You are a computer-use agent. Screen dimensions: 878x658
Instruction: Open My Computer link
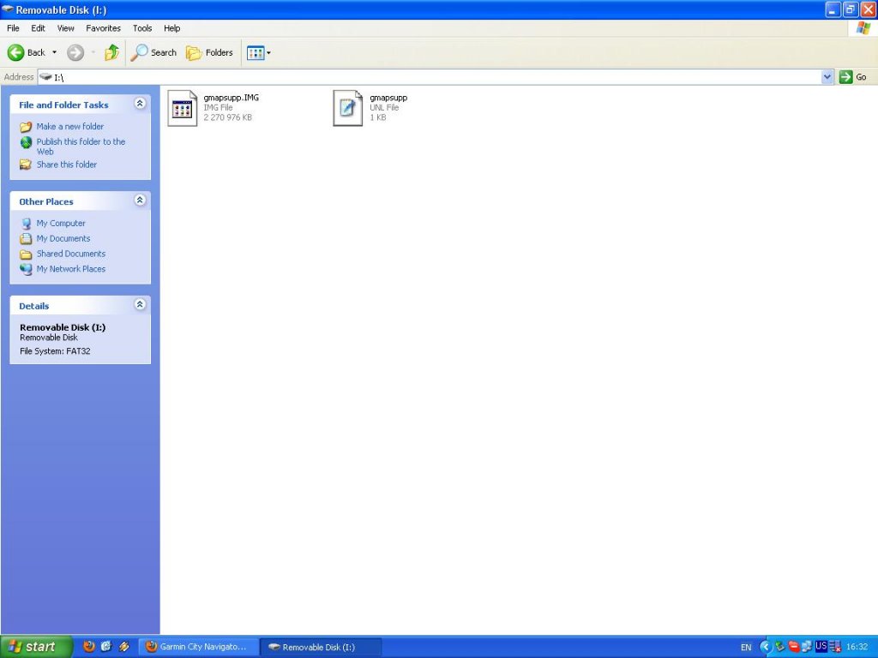pyautogui.click(x=61, y=224)
